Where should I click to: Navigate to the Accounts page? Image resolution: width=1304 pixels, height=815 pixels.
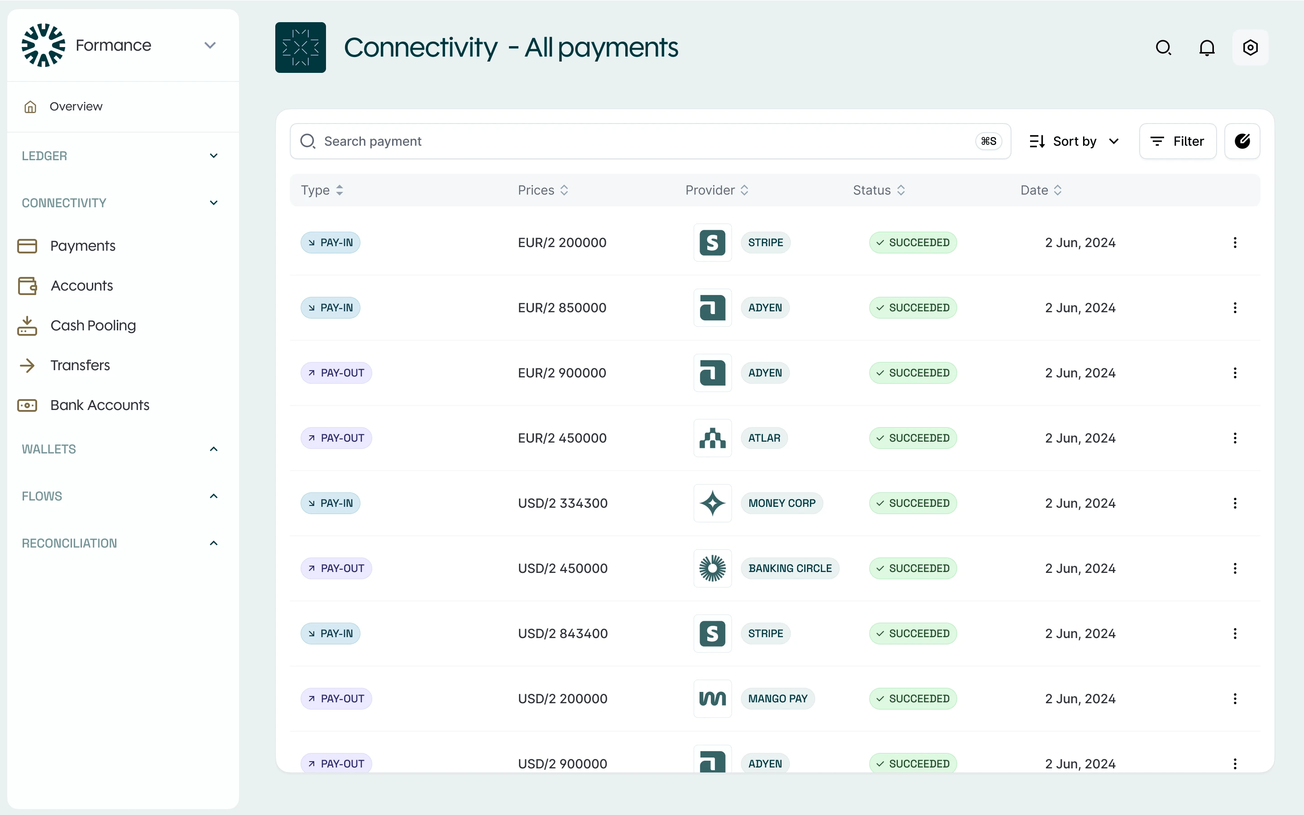coord(81,286)
